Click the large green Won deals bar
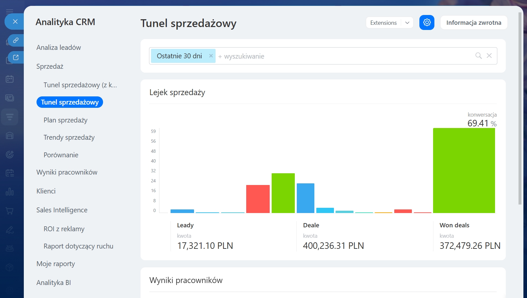This screenshot has height=298, width=527. point(464,170)
